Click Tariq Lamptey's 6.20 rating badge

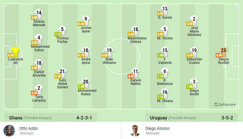tap(35, 93)
